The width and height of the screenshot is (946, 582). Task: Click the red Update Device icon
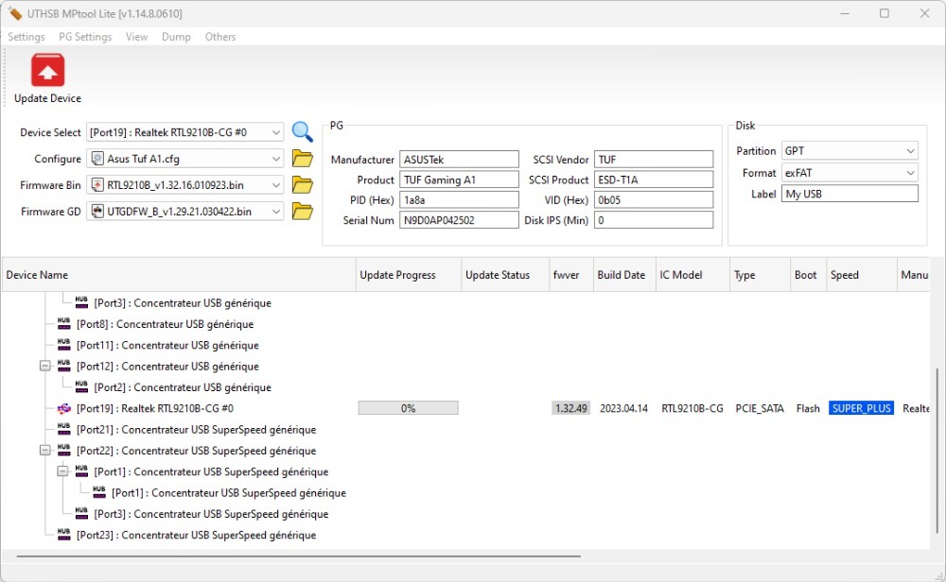click(x=47, y=71)
